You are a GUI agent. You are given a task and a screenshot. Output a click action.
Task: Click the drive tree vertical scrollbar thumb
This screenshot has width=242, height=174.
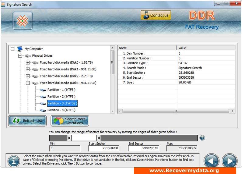tap(112, 62)
